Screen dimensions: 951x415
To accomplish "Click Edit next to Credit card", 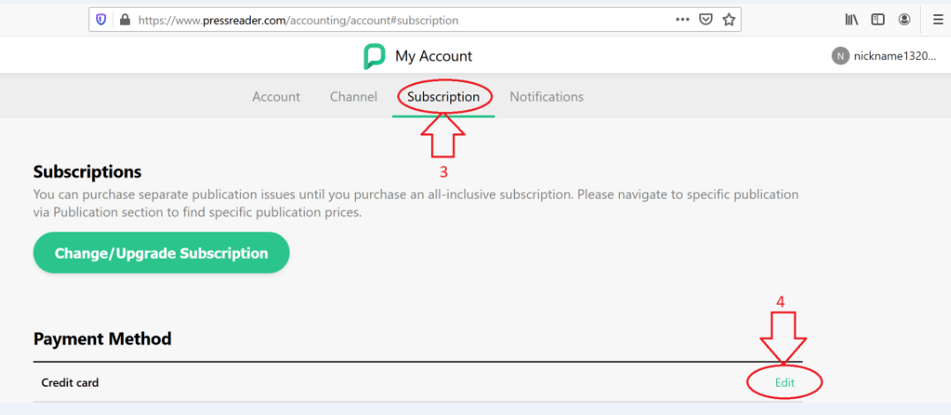I will coord(785,383).
